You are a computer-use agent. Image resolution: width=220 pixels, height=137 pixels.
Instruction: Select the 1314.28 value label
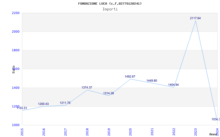pos(108,93)
